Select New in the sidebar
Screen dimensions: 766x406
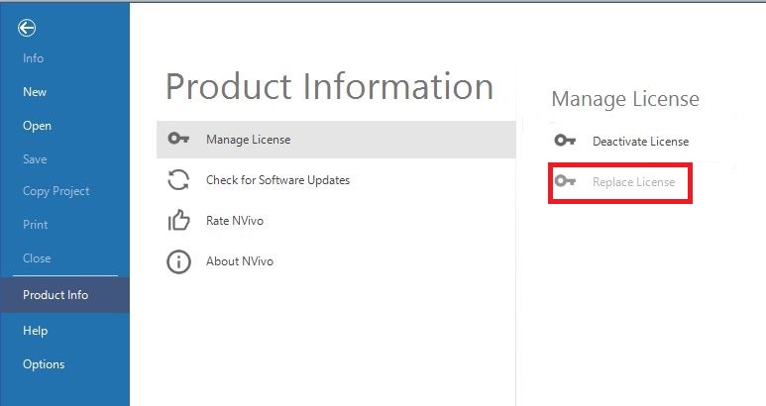(35, 92)
